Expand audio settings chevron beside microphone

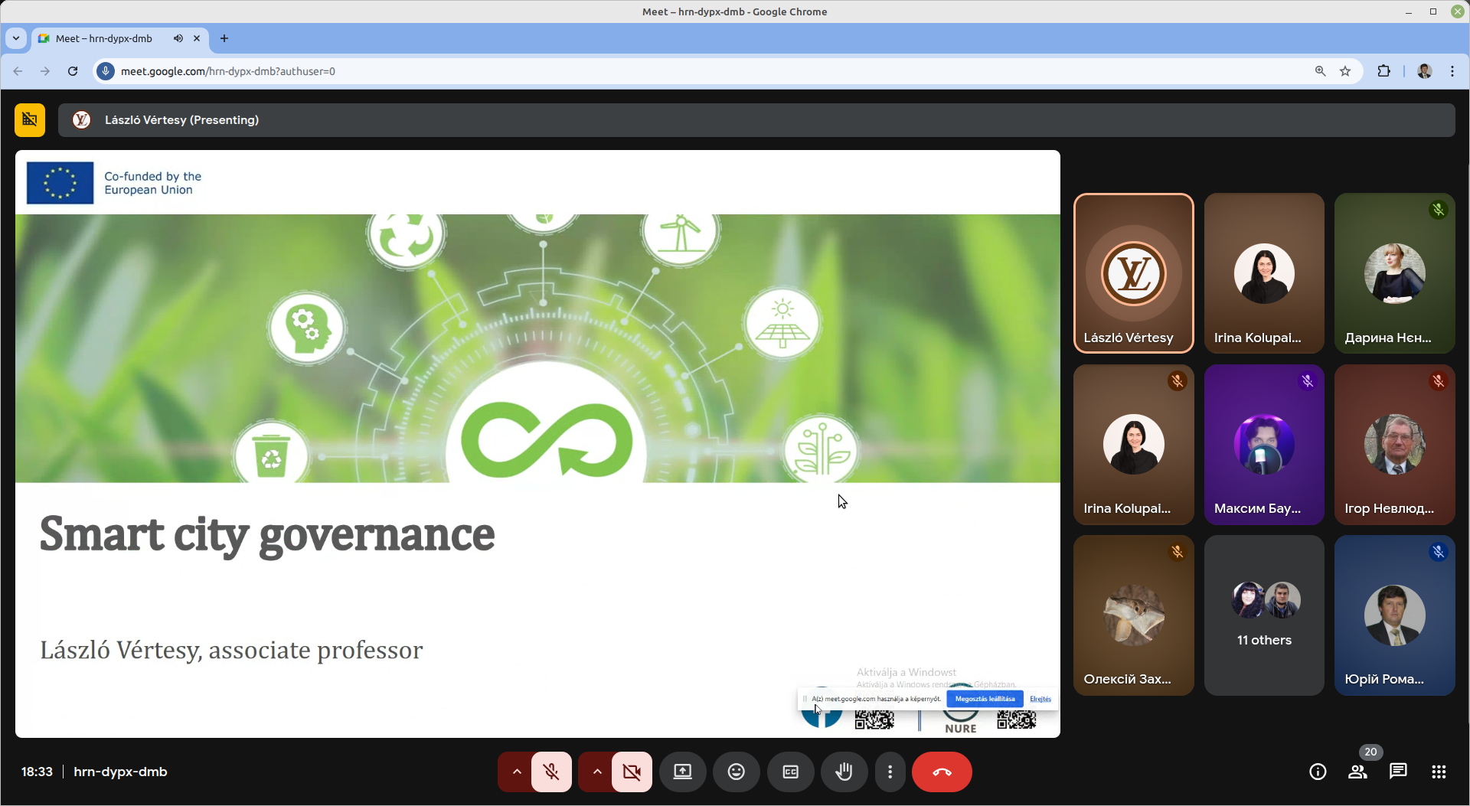[517, 772]
